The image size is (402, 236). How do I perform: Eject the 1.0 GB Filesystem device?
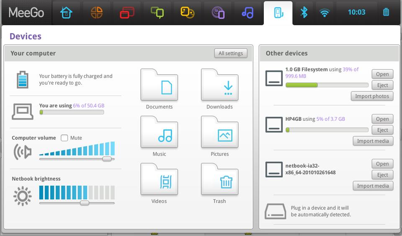[382, 85]
